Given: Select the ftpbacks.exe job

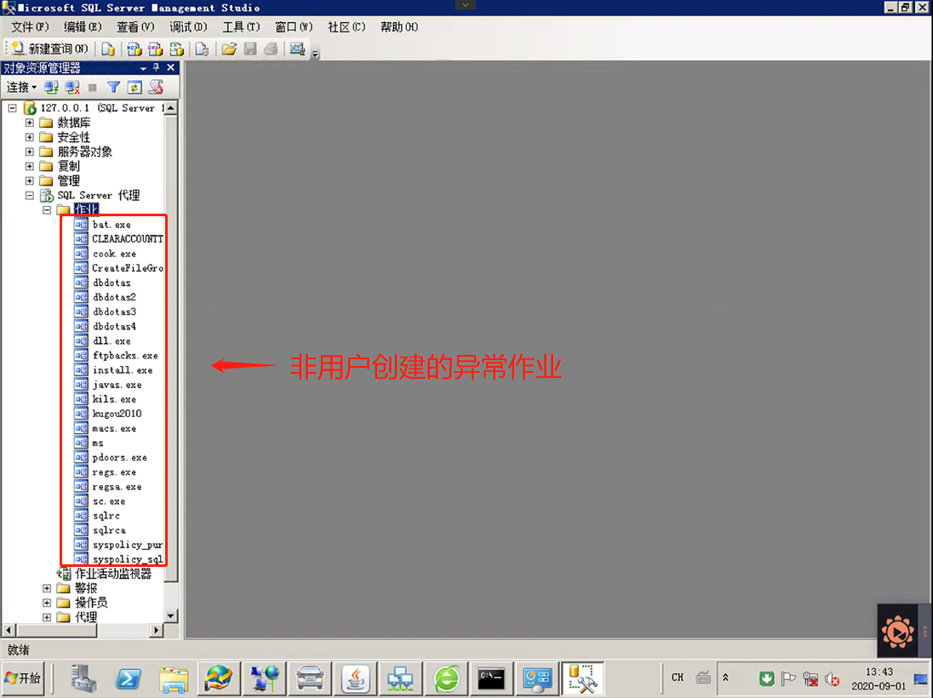Looking at the screenshot, I should point(125,355).
